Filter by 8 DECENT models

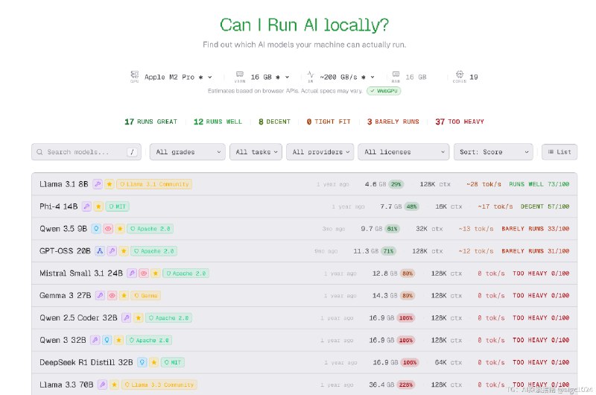coord(274,121)
